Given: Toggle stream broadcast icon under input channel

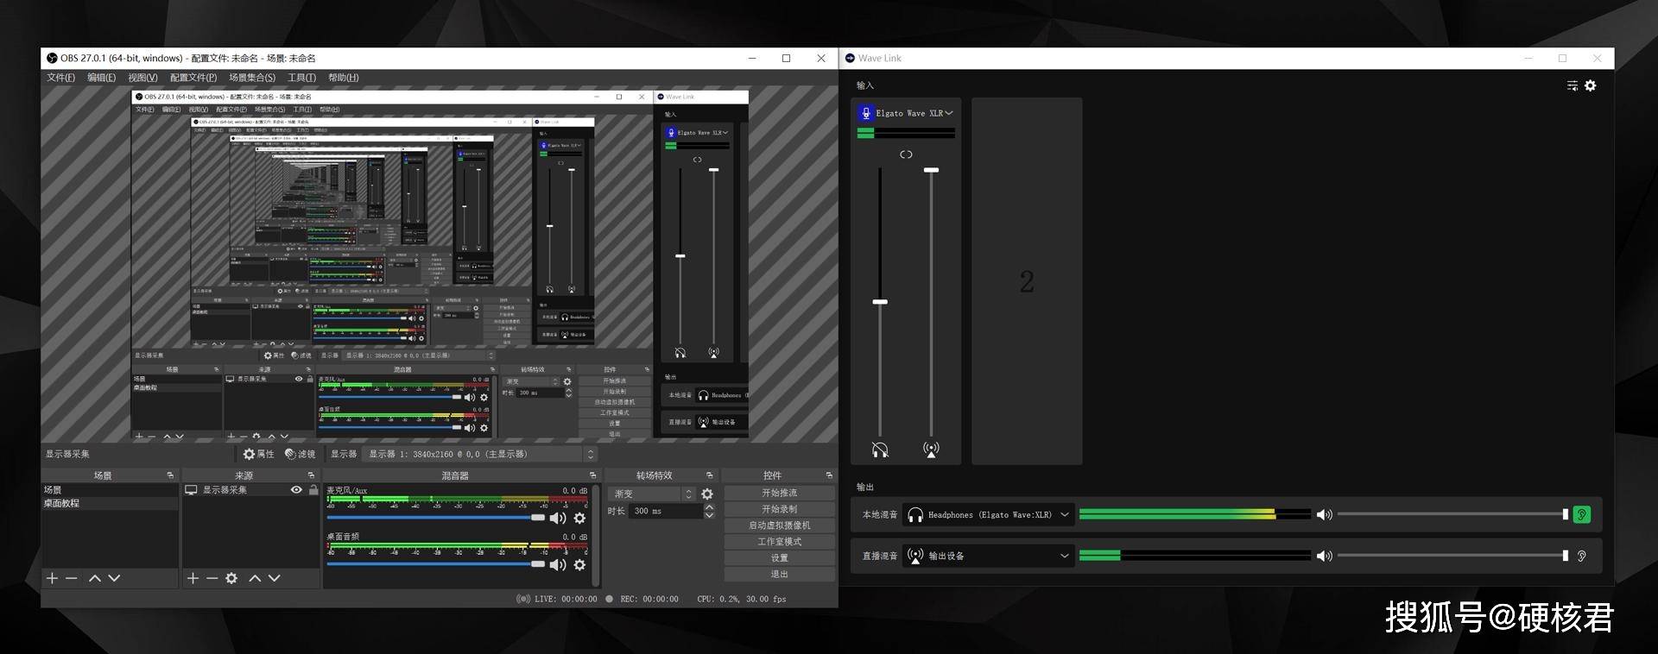Looking at the screenshot, I should click(931, 450).
